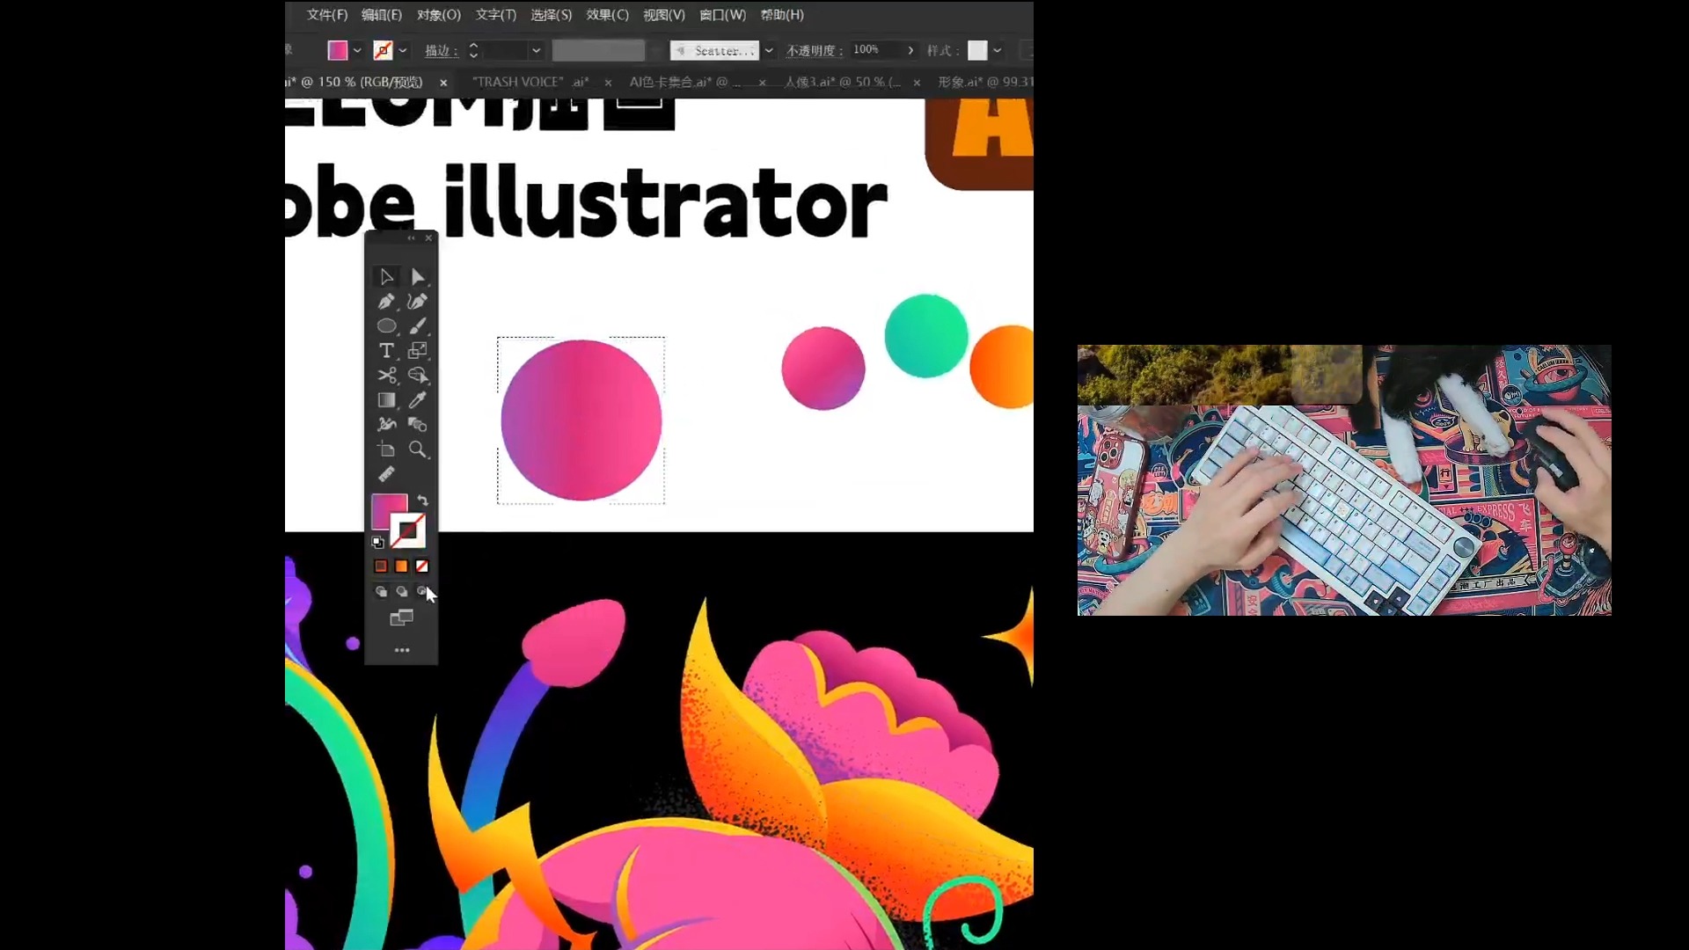Click the toolbox fill color box
Screen dimensions: 1689x950
tap(383, 505)
